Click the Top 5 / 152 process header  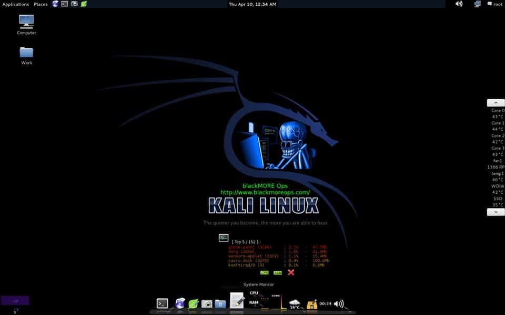pos(246,241)
